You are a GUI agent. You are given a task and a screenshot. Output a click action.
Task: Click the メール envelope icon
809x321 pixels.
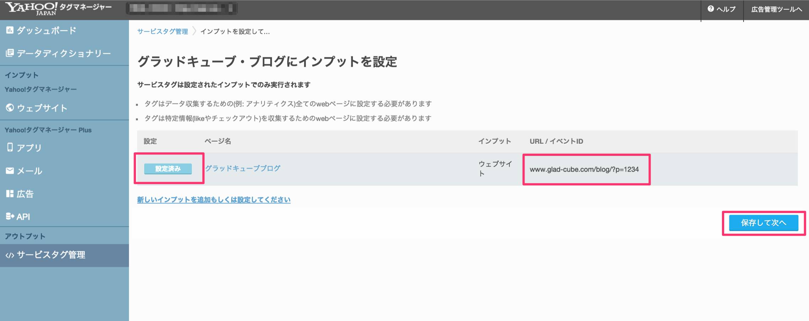coord(10,171)
